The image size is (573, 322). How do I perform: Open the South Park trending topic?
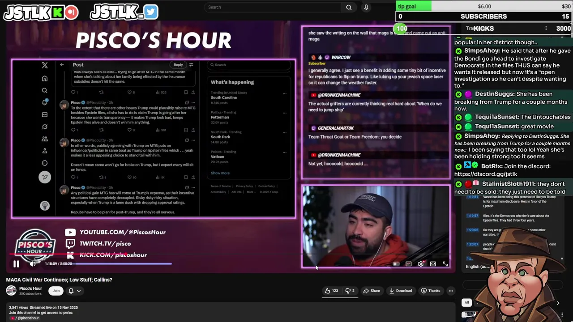point(220,137)
